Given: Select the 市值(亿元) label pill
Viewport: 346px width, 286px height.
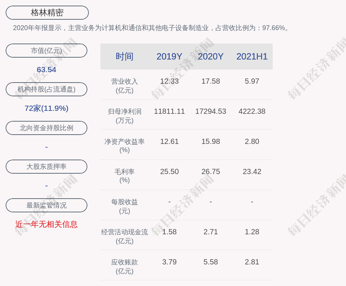Looking at the screenshot, I should 47,51.
